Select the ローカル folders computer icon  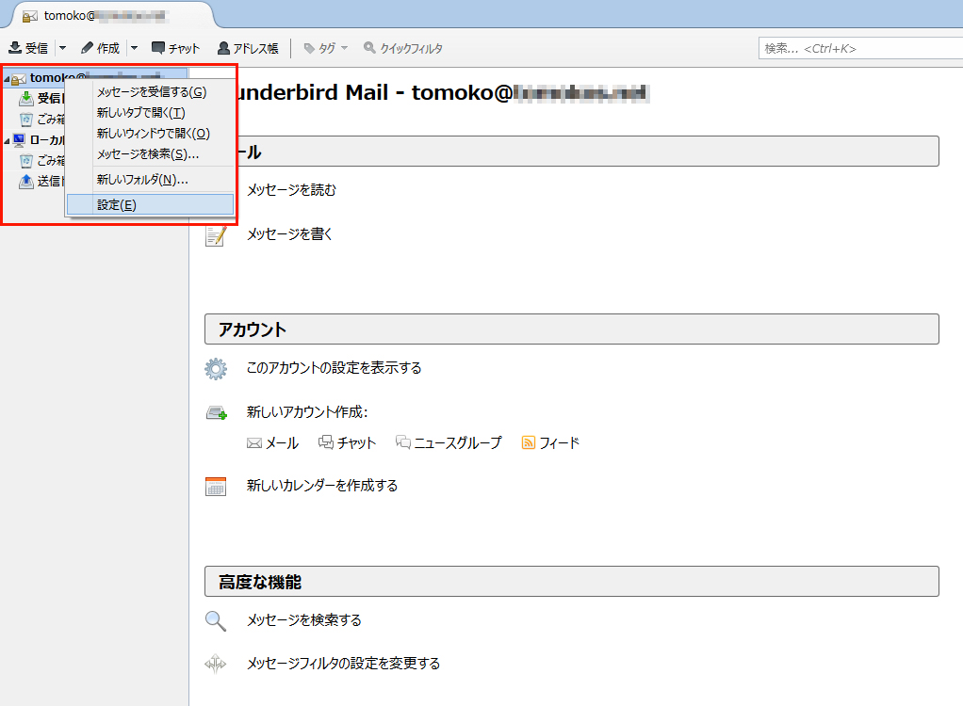click(x=19, y=140)
